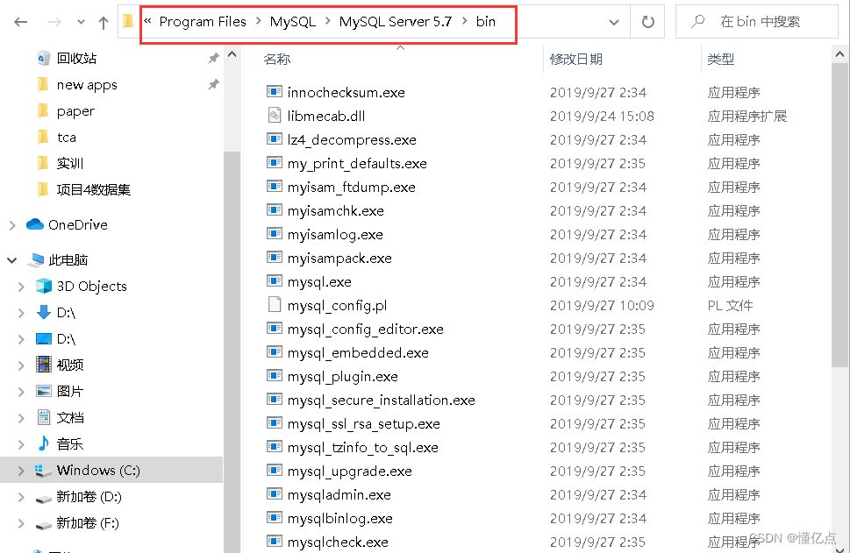This screenshot has height=553, width=850.
Task: Select myisamlog.exe file icon
Action: click(275, 233)
